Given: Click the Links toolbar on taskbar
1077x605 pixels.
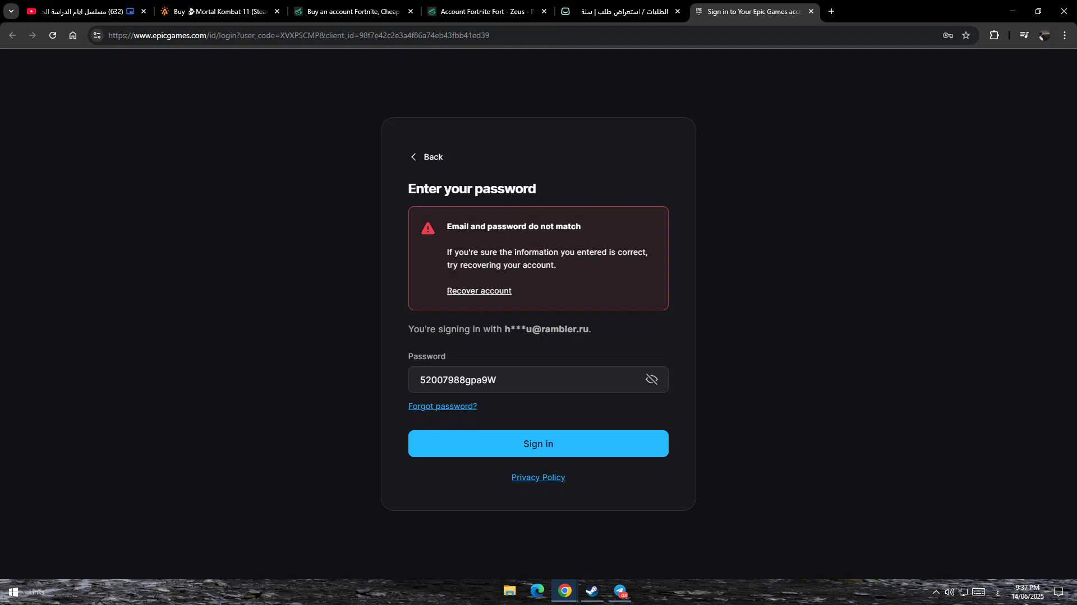Looking at the screenshot, I should [x=36, y=592].
